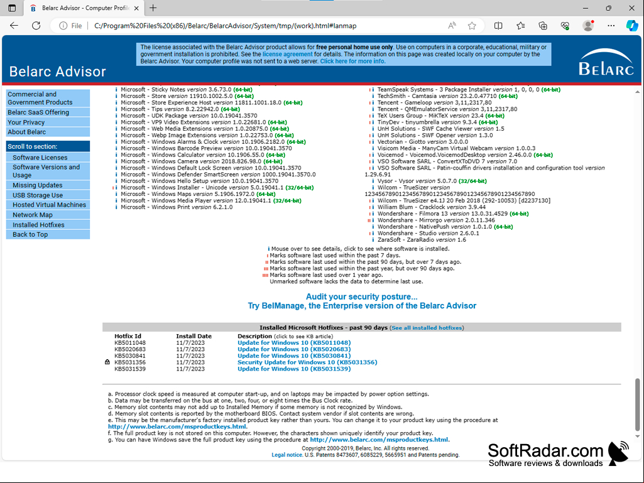Jump to Hosted Virtual Machines section
Screen dimensions: 644x483
coord(48,205)
